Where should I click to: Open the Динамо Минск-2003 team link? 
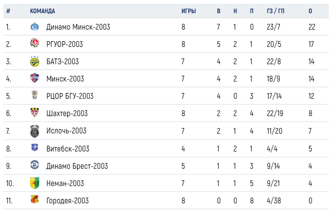point(78,27)
